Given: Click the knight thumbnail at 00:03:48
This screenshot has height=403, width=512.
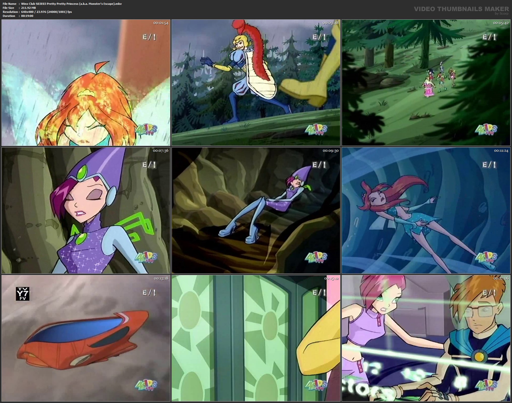Looking at the screenshot, I should (x=256, y=83).
